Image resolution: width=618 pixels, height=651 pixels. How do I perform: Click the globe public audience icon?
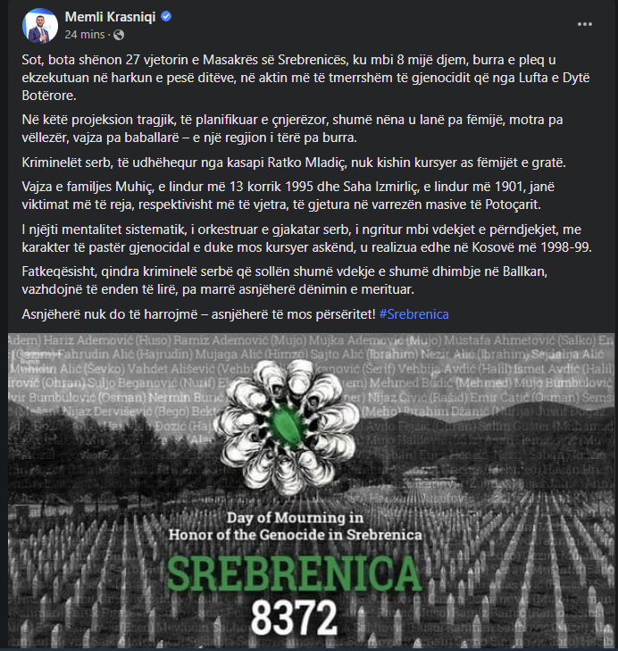click(x=119, y=35)
